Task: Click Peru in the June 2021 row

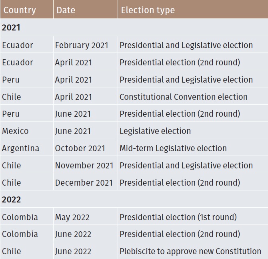Action: [27, 113]
